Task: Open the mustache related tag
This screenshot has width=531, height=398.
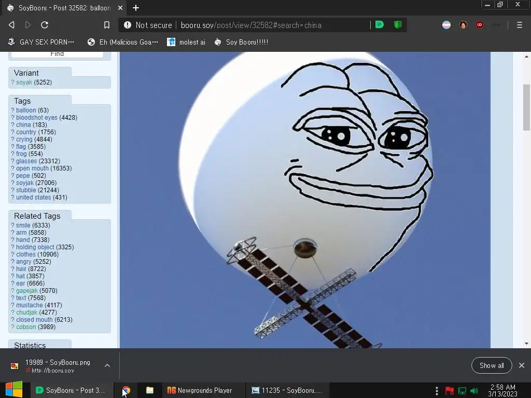Action: pyautogui.click(x=30, y=305)
